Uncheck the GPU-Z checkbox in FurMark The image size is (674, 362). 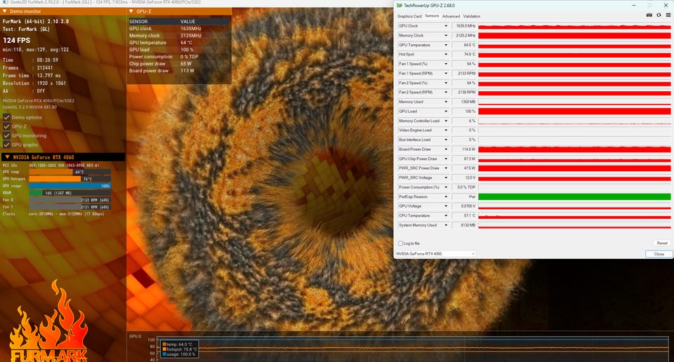coord(6,126)
